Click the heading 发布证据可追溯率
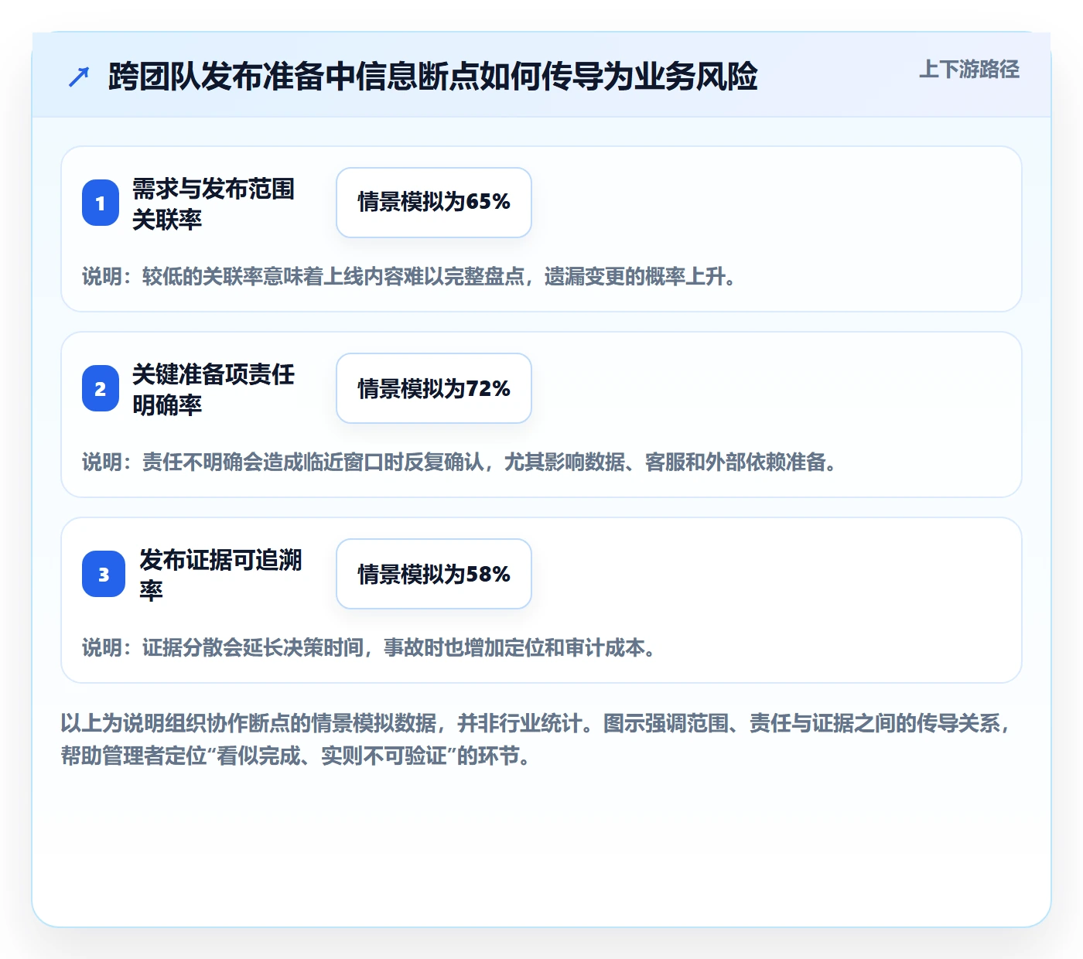This screenshot has height=959, width=1083. click(x=220, y=575)
